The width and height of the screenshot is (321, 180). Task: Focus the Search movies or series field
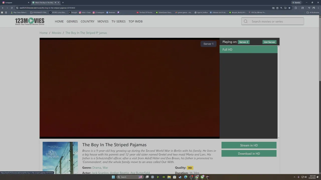click(273, 21)
